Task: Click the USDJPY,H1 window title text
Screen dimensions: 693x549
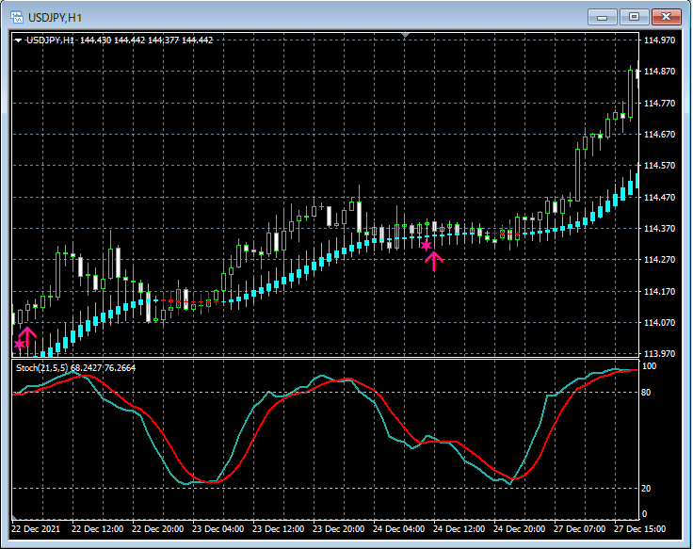Action: click(x=53, y=16)
